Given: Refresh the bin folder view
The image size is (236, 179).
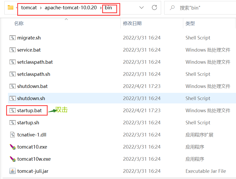Looking at the screenshot, I should point(154,7).
